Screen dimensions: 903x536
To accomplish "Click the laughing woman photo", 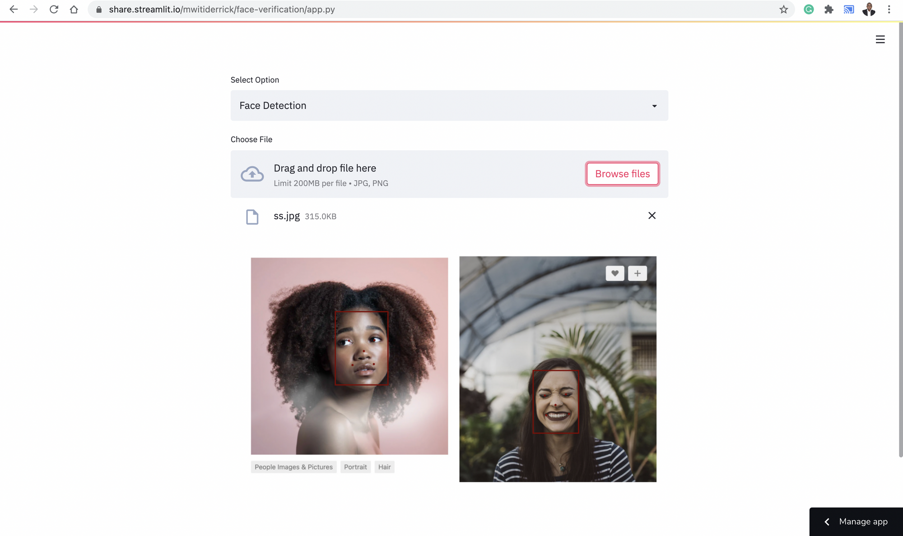I will 558,369.
